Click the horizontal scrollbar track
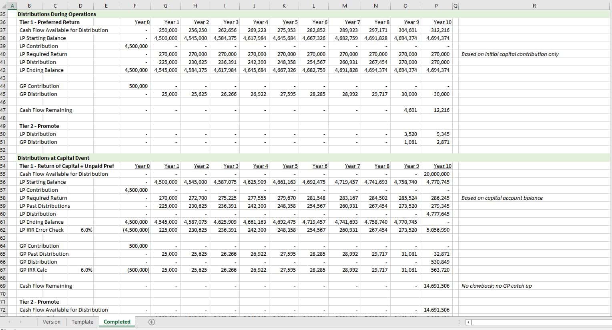612x330 pixels. (x=540, y=322)
